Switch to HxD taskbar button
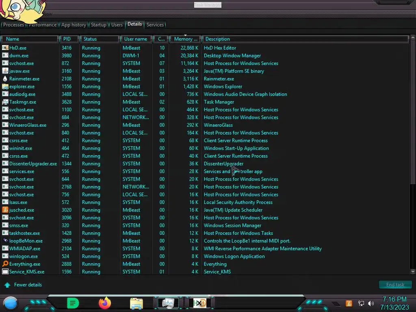 [200, 303]
